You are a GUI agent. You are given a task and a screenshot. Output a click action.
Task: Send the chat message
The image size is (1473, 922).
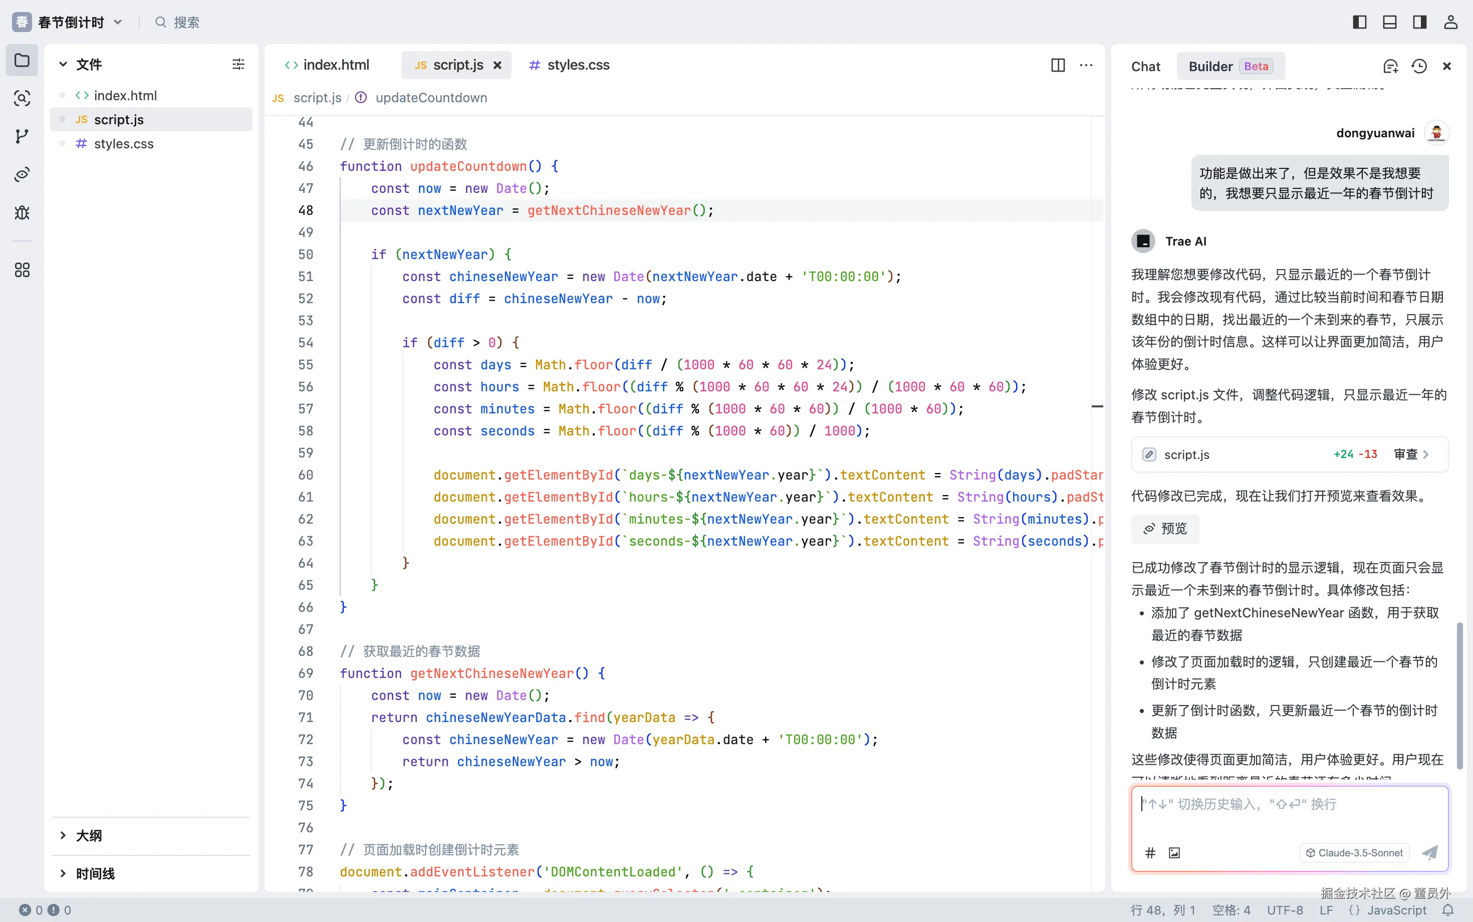(1430, 852)
